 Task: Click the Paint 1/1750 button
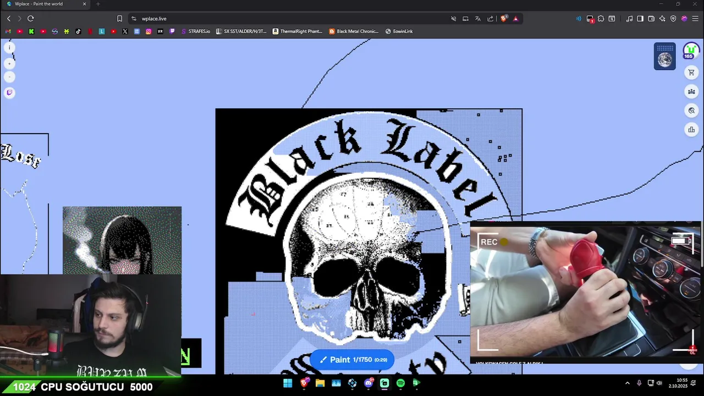[x=352, y=360]
